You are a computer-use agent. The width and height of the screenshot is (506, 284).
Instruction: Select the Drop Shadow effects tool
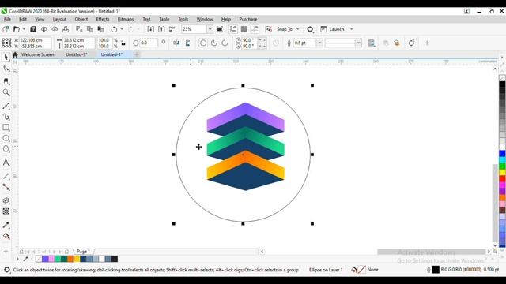click(6, 200)
